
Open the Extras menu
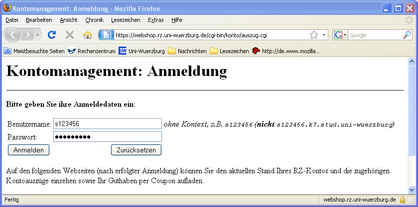pos(155,20)
